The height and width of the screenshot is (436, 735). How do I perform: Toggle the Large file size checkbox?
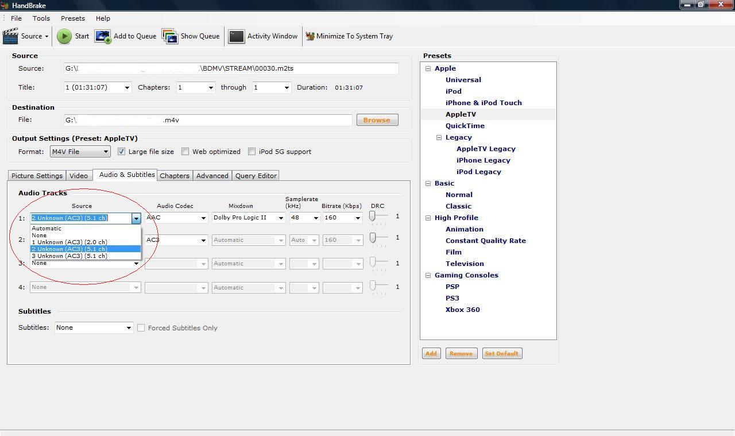coord(121,152)
